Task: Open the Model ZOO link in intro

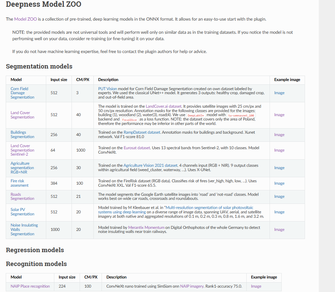Action: (x=25, y=19)
